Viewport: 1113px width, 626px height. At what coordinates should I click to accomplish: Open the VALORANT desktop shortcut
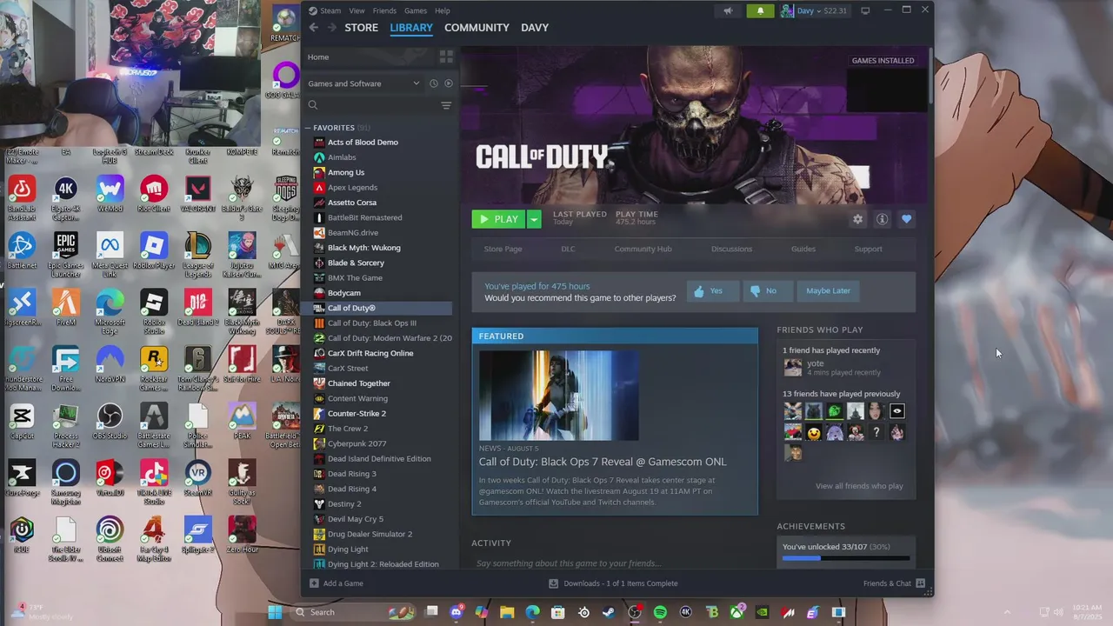pos(197,194)
